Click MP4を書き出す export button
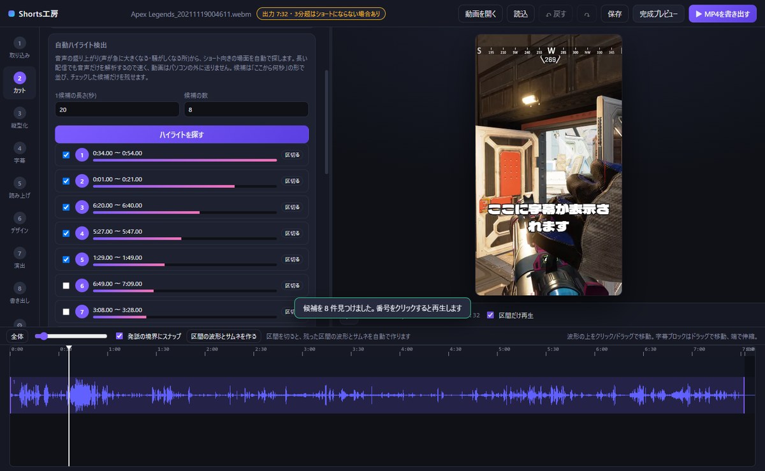The image size is (765, 471). (722, 13)
